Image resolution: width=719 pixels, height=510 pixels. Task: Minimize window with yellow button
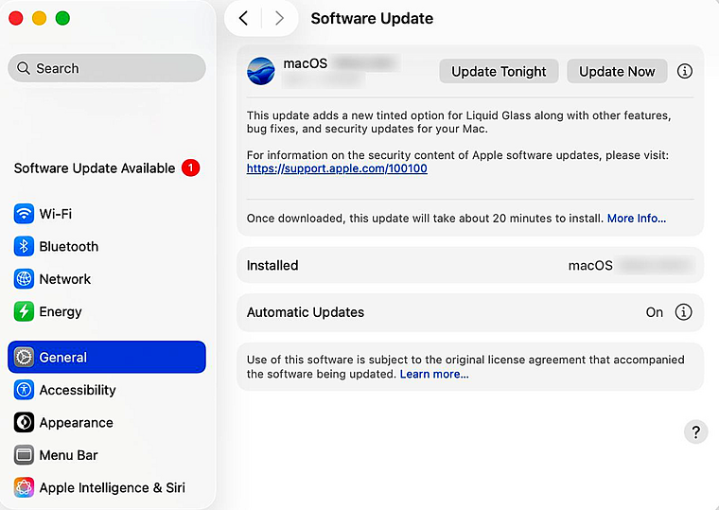[40, 18]
